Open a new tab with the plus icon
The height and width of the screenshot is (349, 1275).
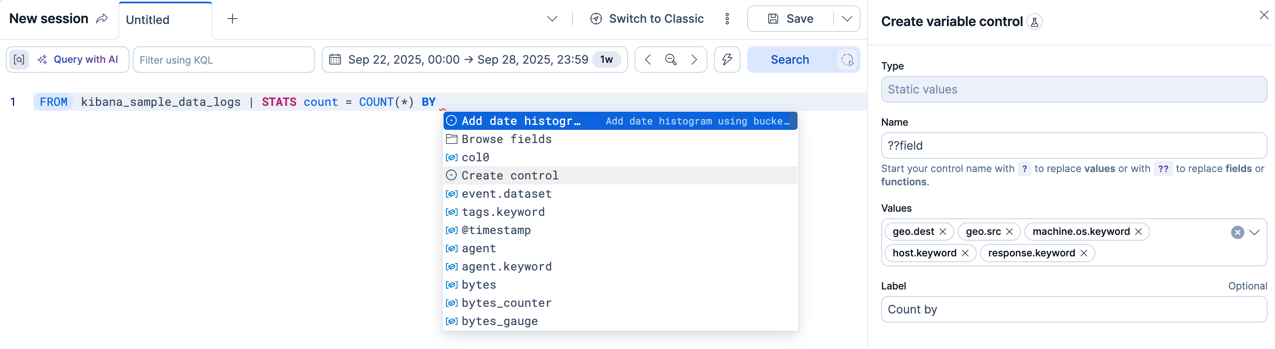232,19
